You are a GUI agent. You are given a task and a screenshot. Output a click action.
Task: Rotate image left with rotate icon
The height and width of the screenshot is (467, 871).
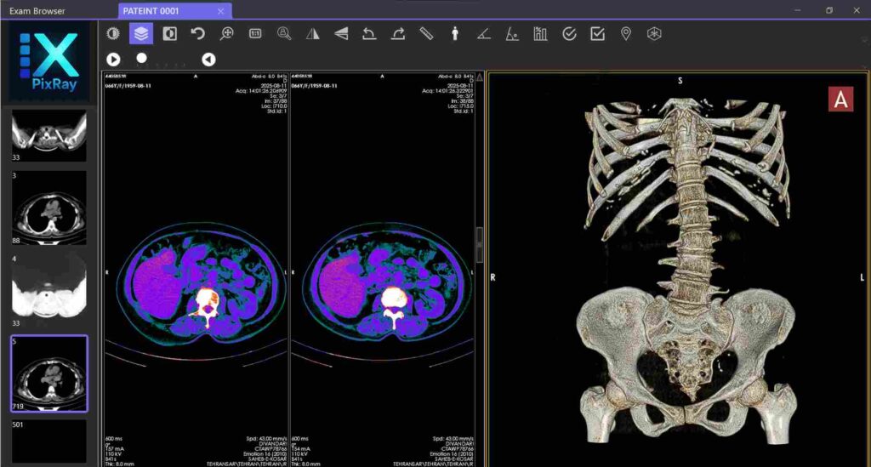click(369, 34)
